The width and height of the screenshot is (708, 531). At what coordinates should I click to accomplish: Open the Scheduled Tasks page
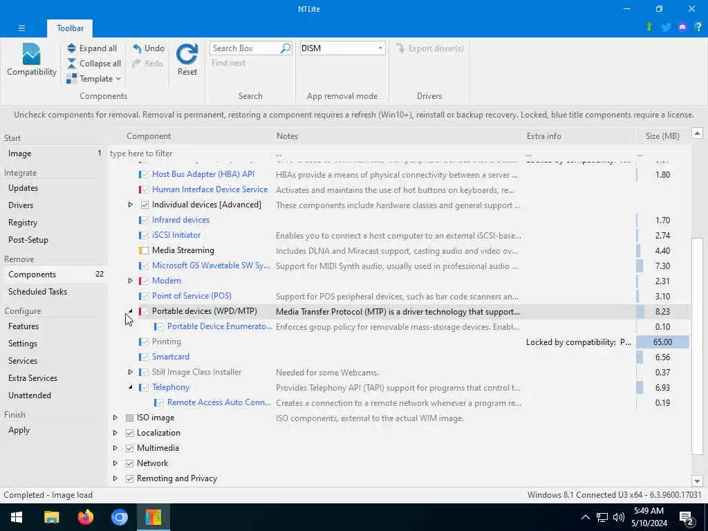(x=54, y=292)
